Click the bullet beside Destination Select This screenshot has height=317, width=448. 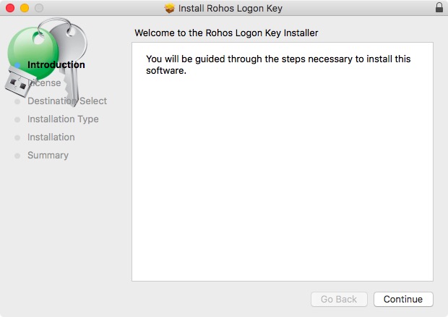[x=18, y=101]
